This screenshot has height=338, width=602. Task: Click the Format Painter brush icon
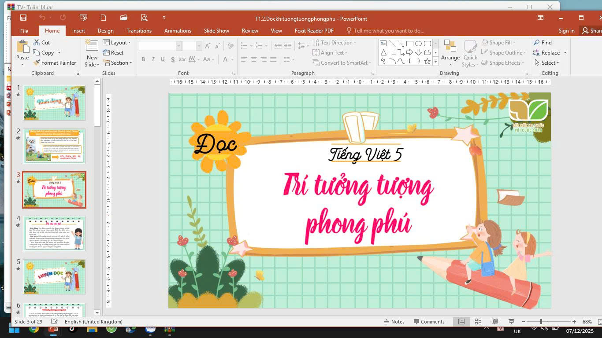(x=37, y=63)
